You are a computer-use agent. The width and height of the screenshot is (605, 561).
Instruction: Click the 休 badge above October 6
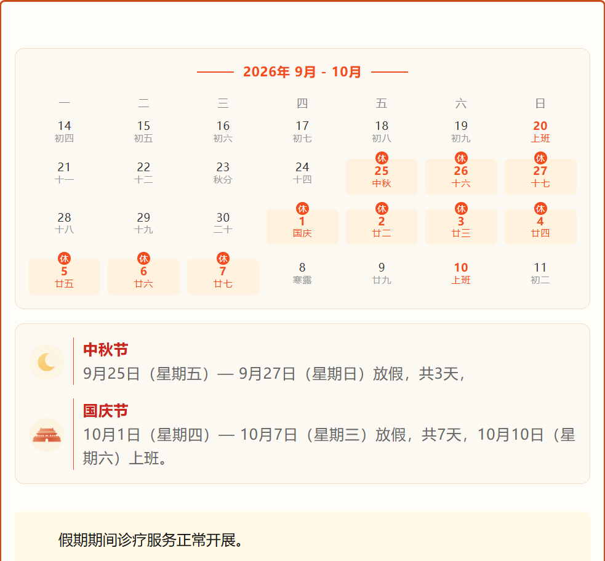143,258
